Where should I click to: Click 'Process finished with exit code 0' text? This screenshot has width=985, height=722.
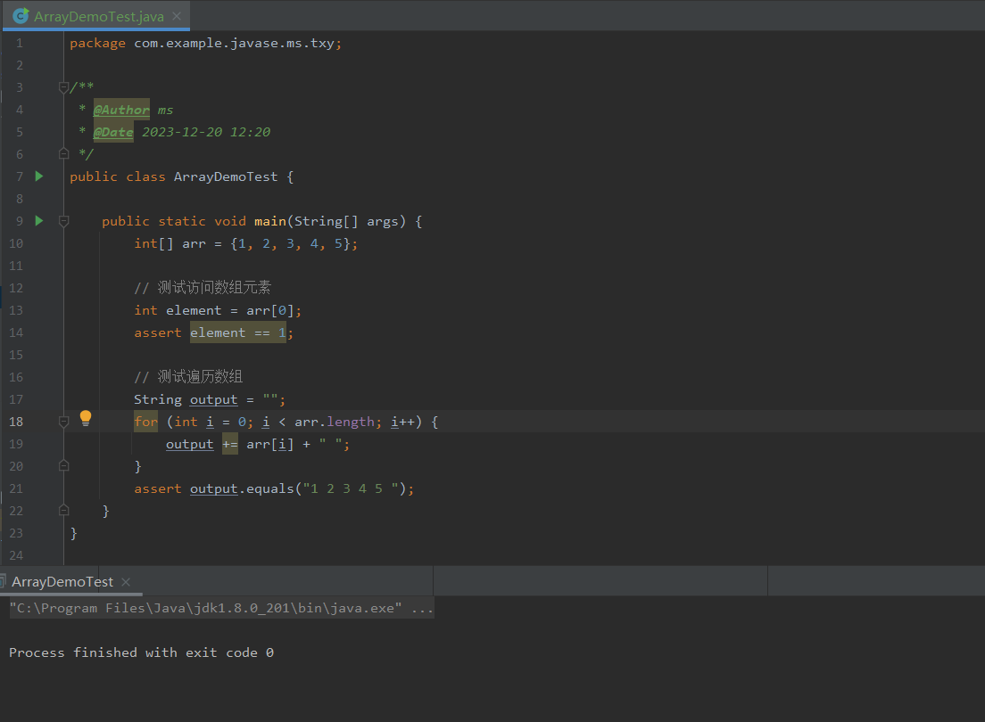coord(141,653)
